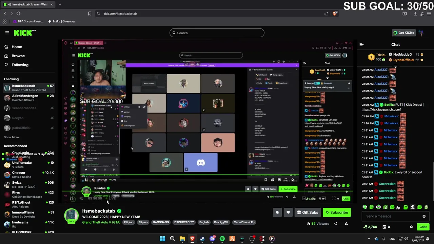Reload the page with the browser refresh icon
The image size is (434, 244).
coord(18,14)
